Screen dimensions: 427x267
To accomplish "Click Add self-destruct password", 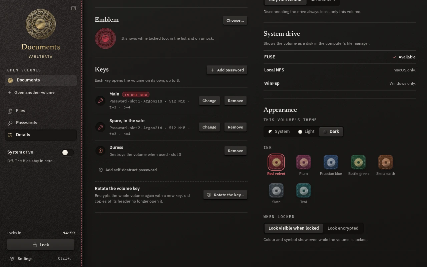I will [x=127, y=170].
